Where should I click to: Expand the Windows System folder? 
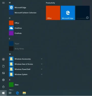point(25,74)
